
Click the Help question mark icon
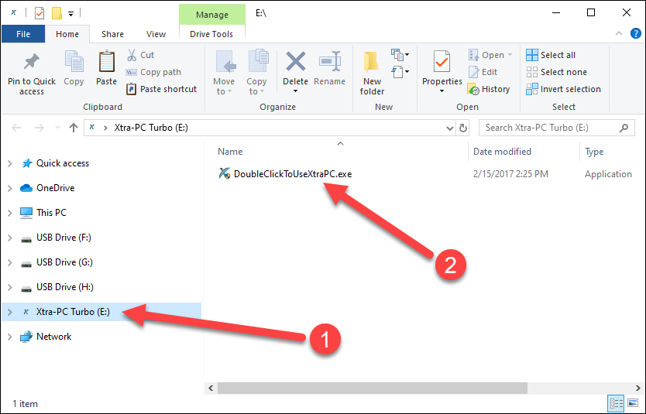point(636,33)
